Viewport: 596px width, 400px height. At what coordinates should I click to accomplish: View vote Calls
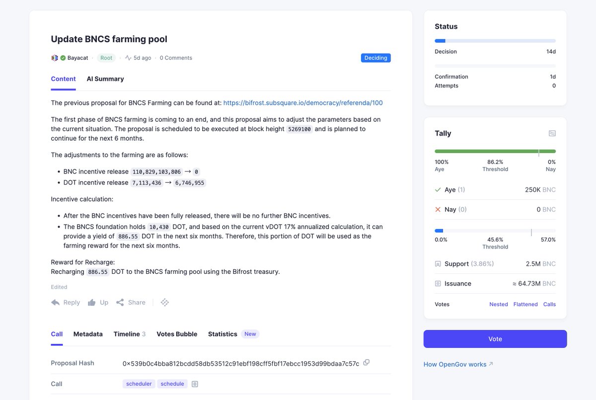click(x=549, y=304)
